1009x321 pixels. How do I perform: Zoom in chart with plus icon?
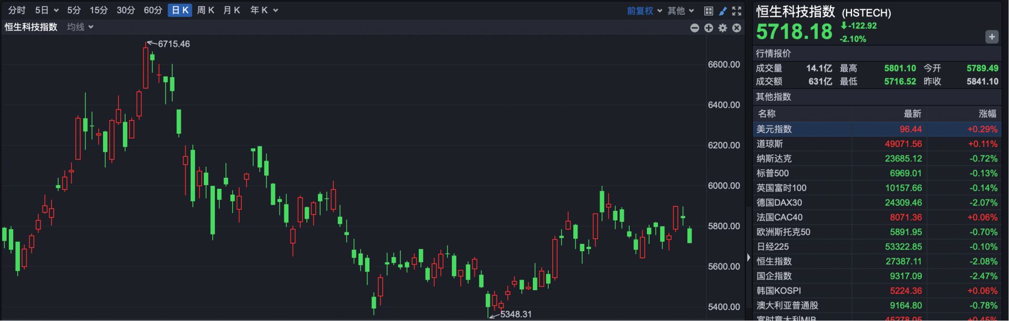(708, 28)
